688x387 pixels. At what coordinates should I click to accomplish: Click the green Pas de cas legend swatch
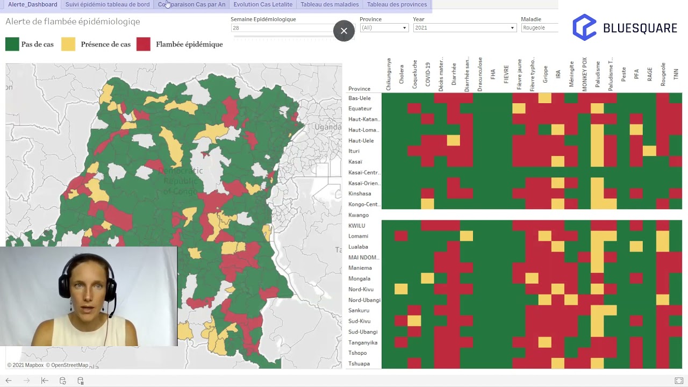12,44
